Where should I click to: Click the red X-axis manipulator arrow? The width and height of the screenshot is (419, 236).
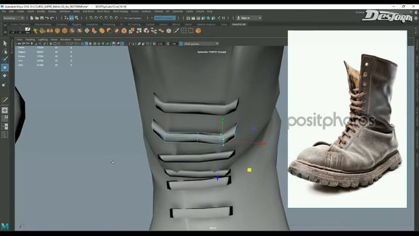pyautogui.click(x=263, y=144)
